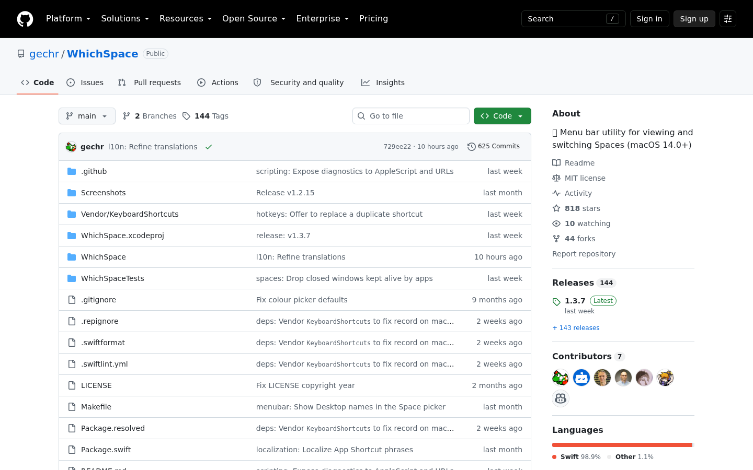753x470 pixels.
Task: Open the .swiftlint.yml file
Action: [105, 364]
